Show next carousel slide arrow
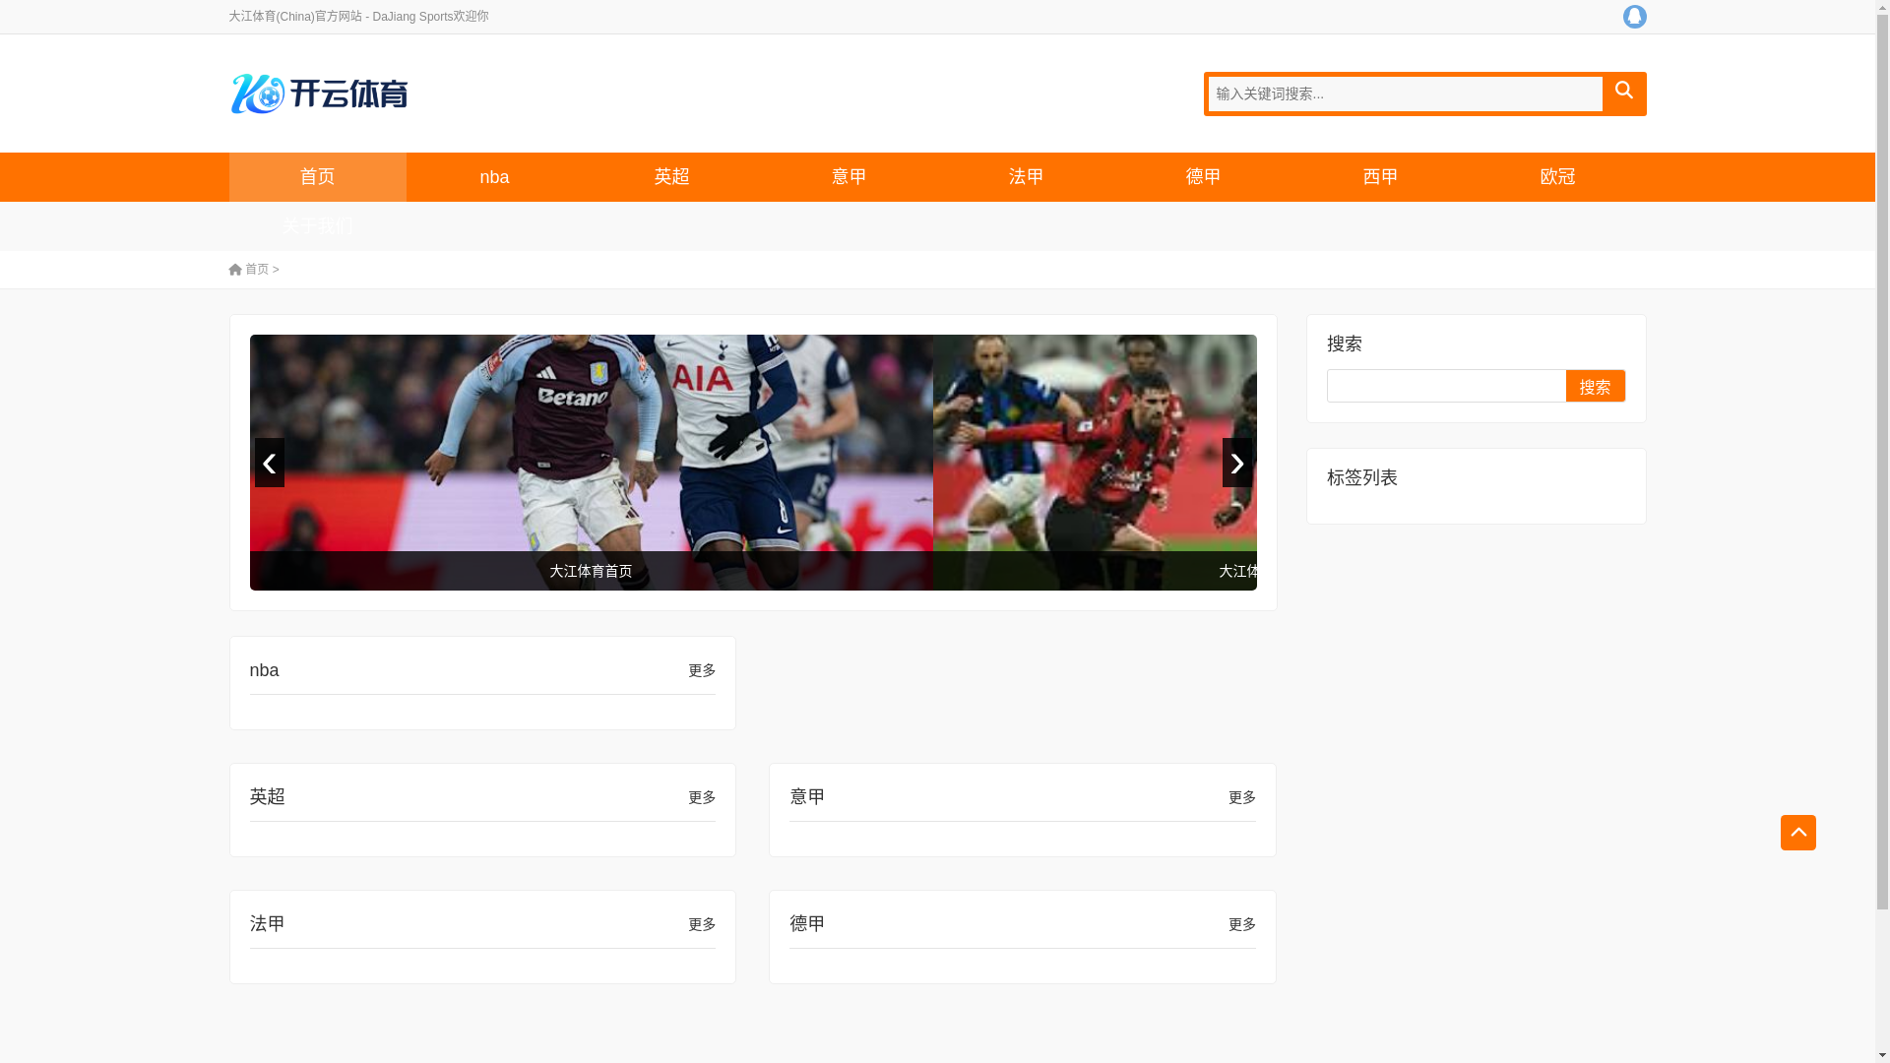Viewport: 1890px width, 1063px height. [x=1237, y=463]
